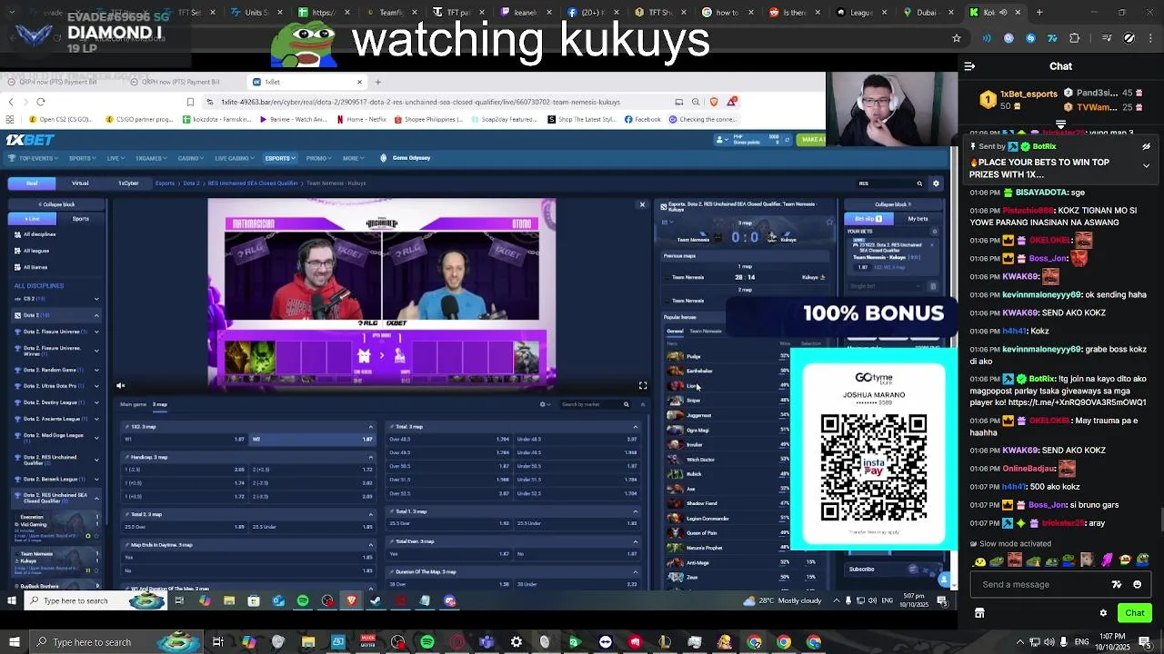The height and width of the screenshot is (654, 1164).
Task: Enter fullscreen on the embedded stream
Action: 643,386
